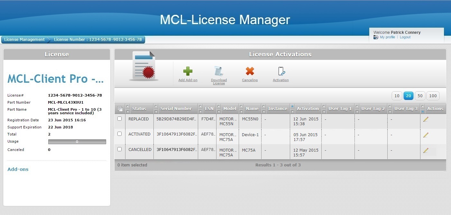451x215 pixels.
Task: Show 10 results per page
Action: [397, 96]
